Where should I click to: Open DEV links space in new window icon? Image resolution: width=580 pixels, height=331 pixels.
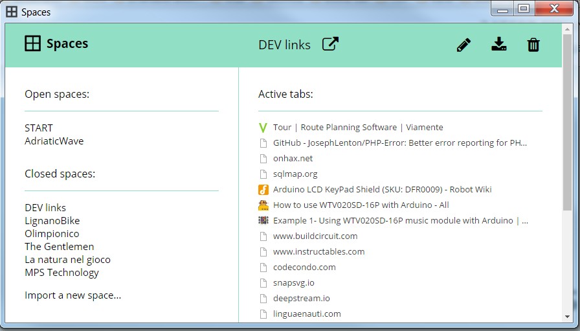coord(330,44)
